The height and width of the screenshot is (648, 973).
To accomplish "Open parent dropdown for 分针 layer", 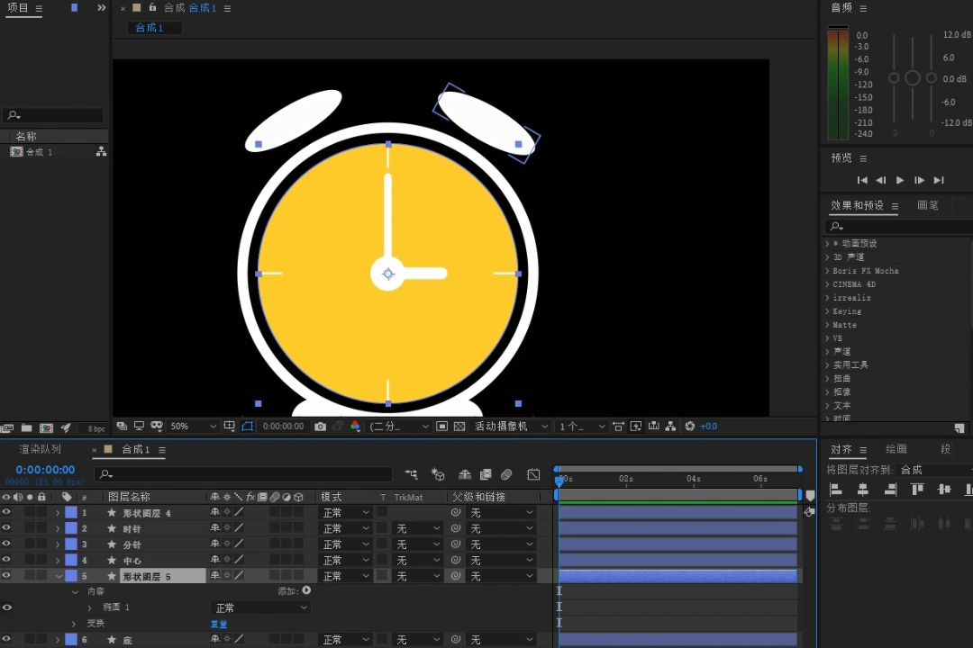I will (x=502, y=544).
